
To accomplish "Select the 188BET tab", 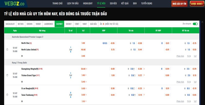I will tap(38, 24).
